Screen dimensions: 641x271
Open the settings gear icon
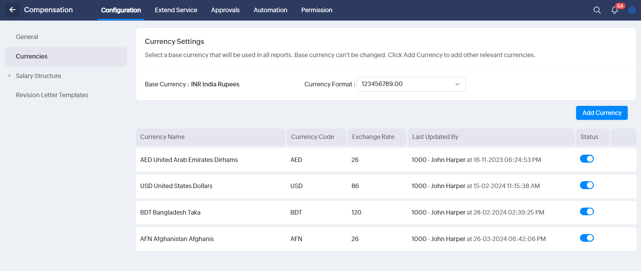pyautogui.click(x=632, y=10)
